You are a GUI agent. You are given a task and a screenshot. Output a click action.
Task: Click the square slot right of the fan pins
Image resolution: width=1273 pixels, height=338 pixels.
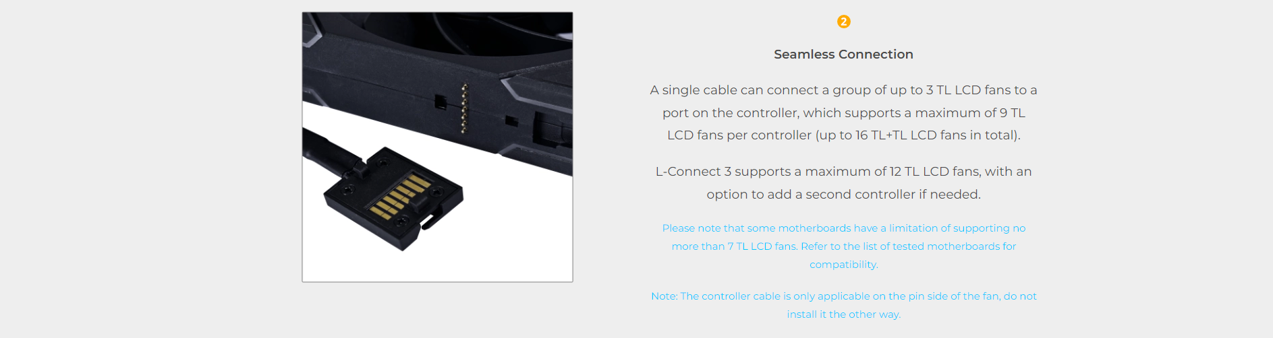511,121
